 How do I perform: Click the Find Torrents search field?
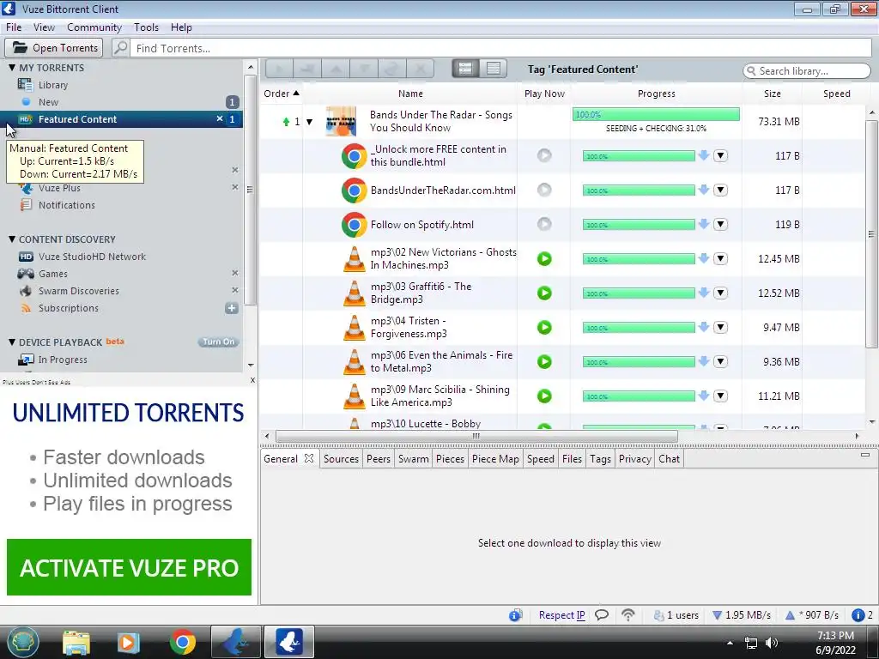pyautogui.click(x=500, y=48)
